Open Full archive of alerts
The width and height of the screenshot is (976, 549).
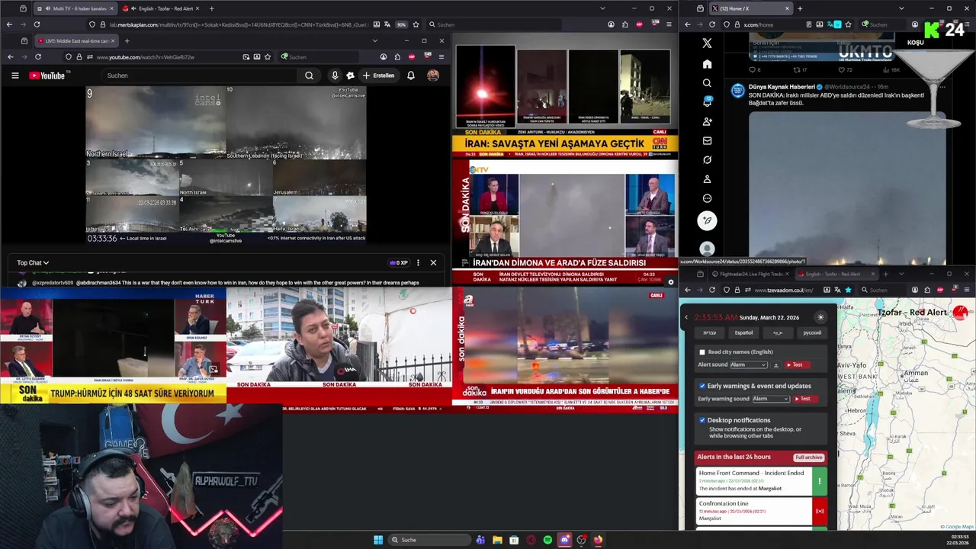point(808,457)
